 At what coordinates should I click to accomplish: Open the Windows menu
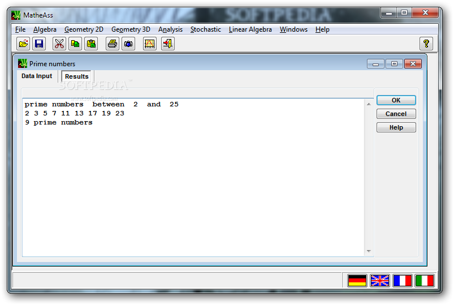coord(293,29)
